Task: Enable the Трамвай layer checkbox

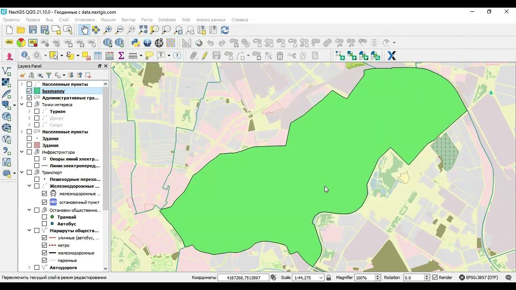Action: (44, 217)
